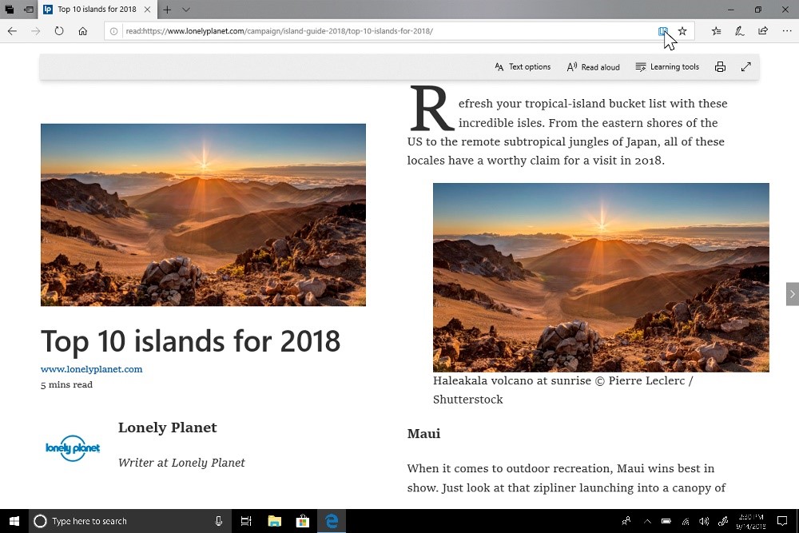
Task: Print the article using printer icon
Action: [720, 67]
